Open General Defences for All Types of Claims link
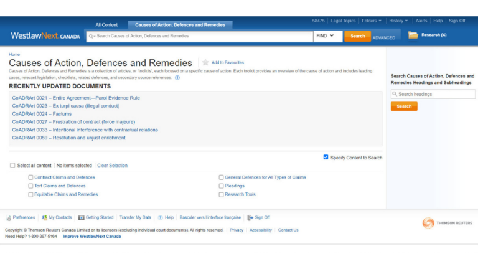Image resolution: width=478 pixels, height=269 pixels. (x=265, y=177)
